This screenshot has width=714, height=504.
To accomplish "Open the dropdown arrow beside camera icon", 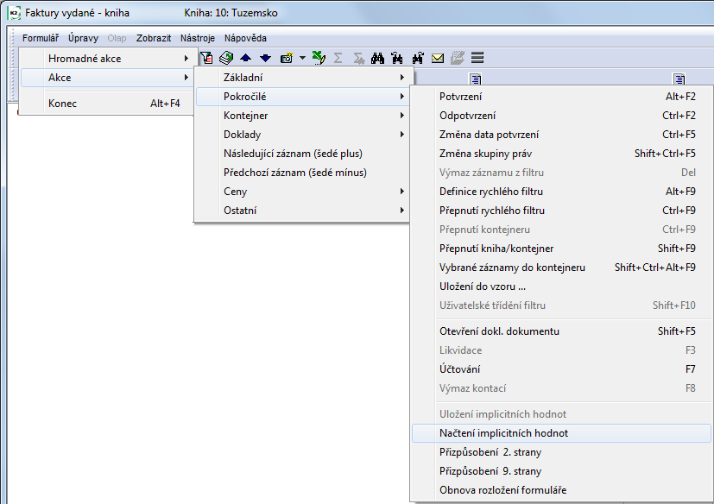I will click(302, 58).
